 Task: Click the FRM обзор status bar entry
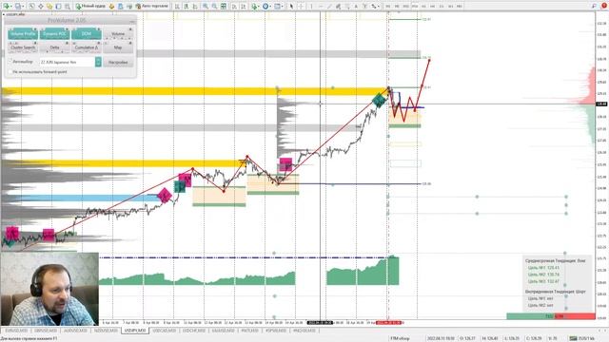[400, 338]
